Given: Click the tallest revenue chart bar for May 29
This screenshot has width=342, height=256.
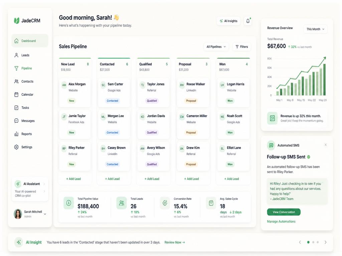Looking at the screenshot, I should coord(324,79).
